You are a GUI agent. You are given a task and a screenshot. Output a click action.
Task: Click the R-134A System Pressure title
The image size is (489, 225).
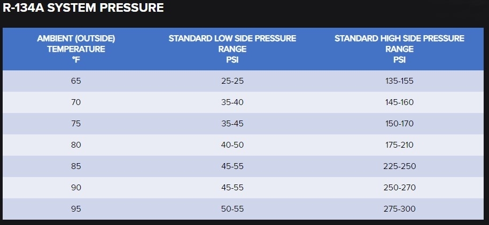click(x=83, y=9)
